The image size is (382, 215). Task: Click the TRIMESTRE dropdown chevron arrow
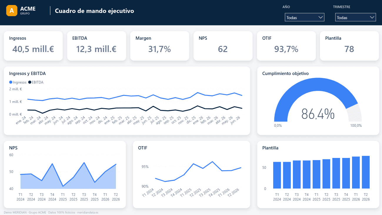coord(372,17)
